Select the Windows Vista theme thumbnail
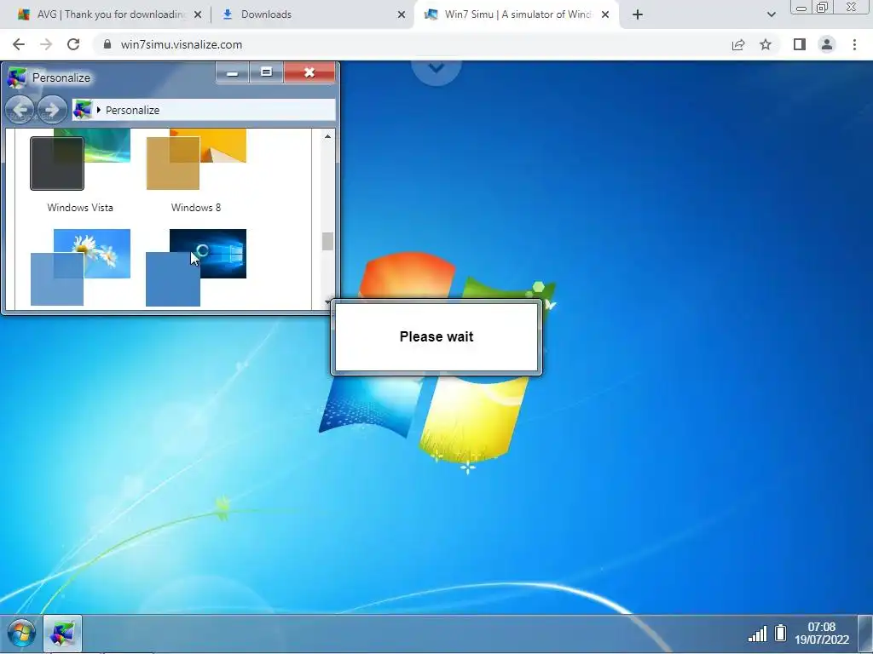Screen dimensions: 873x654 coord(80,159)
